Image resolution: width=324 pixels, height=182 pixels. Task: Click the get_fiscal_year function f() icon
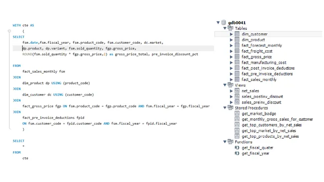click(237, 153)
